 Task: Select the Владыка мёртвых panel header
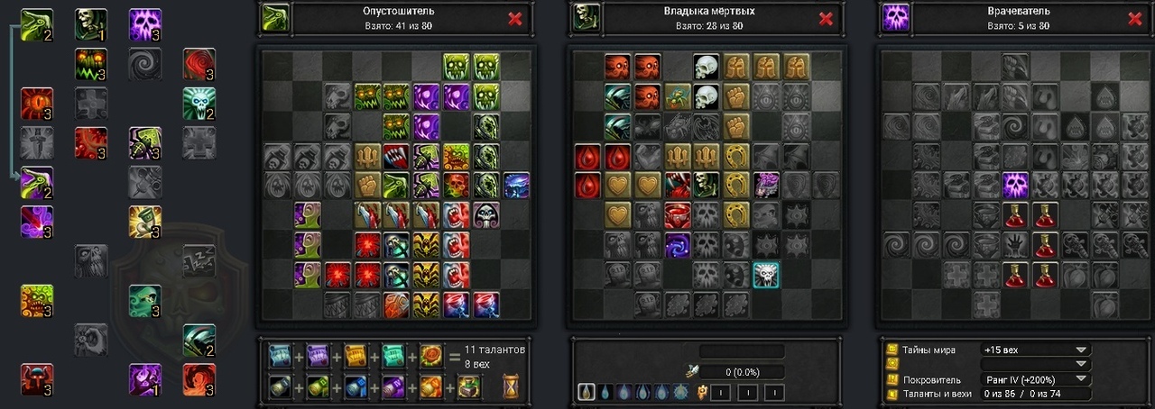724,18
